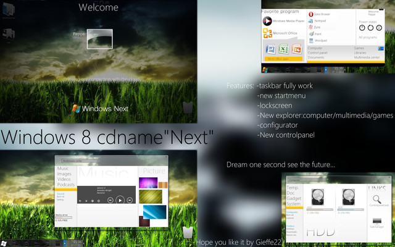Open the green striped picture thumbnail
395x247 pixels.
151,196
